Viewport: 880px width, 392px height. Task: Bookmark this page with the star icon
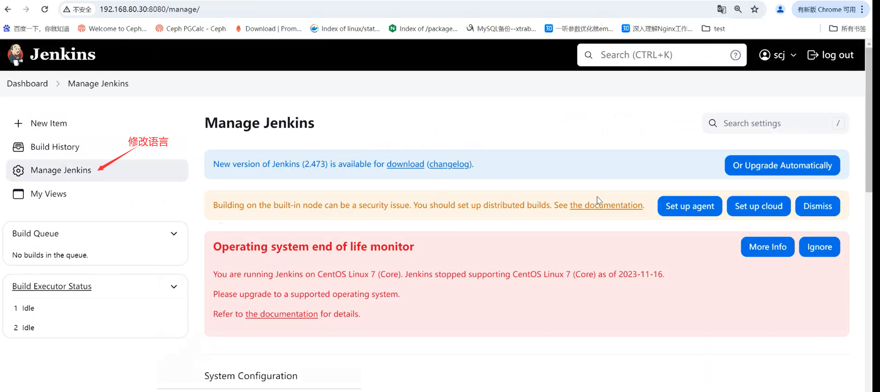click(755, 9)
